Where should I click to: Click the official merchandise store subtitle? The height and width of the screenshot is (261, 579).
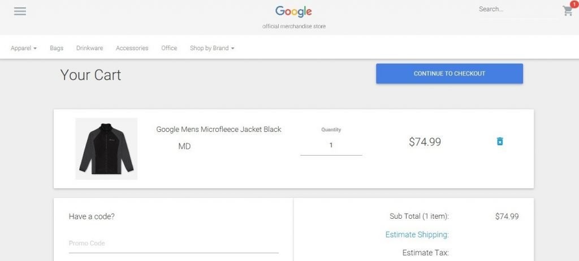pyautogui.click(x=293, y=26)
